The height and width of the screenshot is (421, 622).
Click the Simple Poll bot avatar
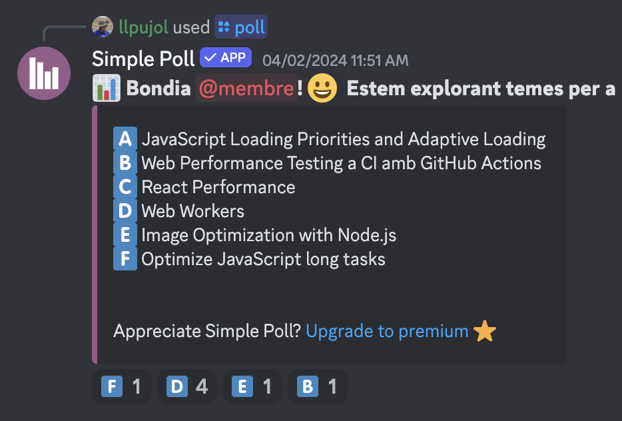pos(44,73)
